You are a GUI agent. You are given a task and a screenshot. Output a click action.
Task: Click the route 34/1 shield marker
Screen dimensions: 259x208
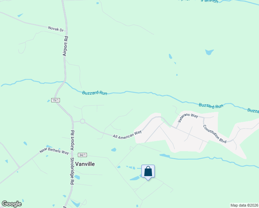click(x=82, y=155)
